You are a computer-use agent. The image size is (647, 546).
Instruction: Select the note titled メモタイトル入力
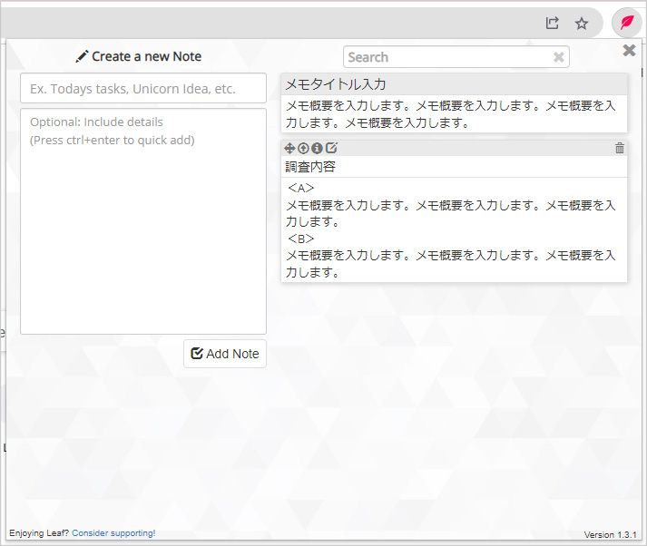tap(336, 84)
